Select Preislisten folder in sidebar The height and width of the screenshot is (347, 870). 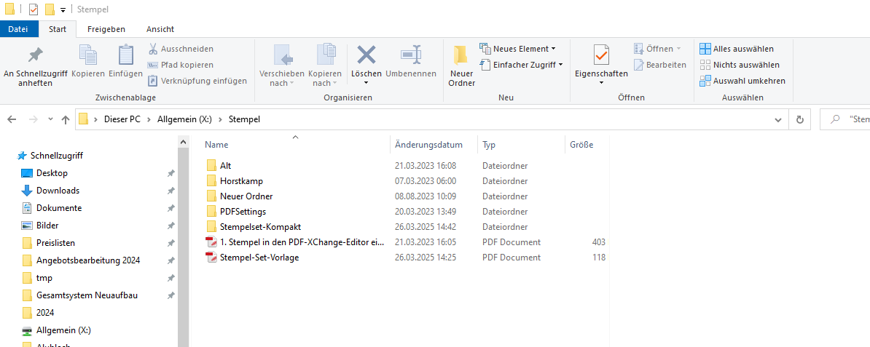(x=55, y=243)
